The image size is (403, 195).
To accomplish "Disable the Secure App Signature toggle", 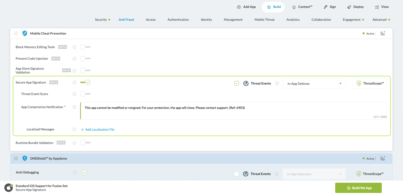I will coord(85,83).
